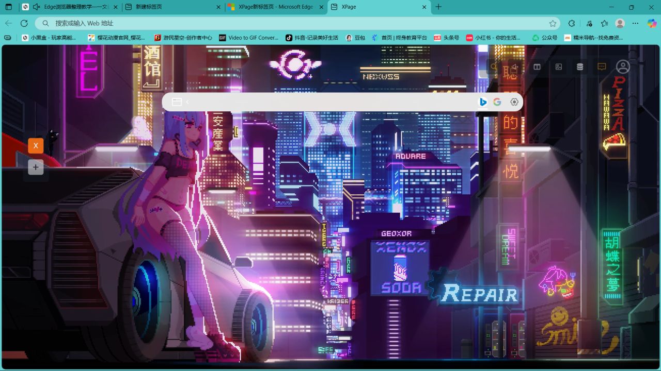Image resolution: width=661 pixels, height=371 pixels.
Task: Select the active XPage tab
Action: click(x=379, y=7)
